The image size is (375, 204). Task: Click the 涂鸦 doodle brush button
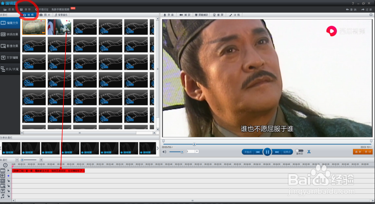click(x=234, y=15)
